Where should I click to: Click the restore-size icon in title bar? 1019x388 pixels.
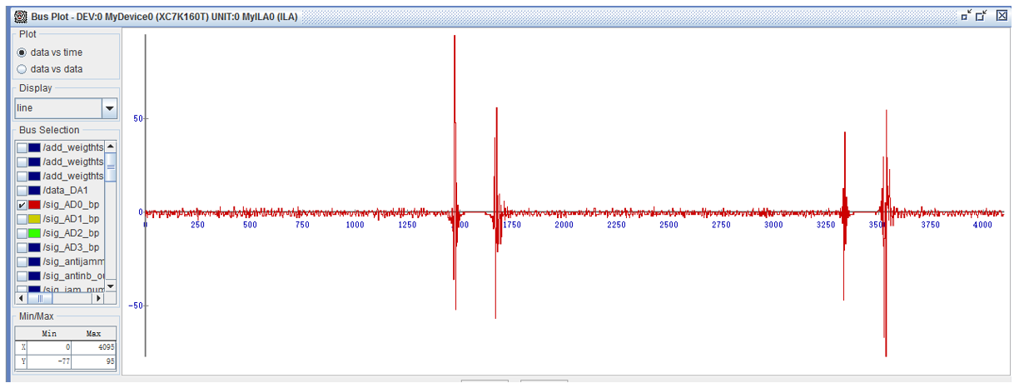point(982,15)
